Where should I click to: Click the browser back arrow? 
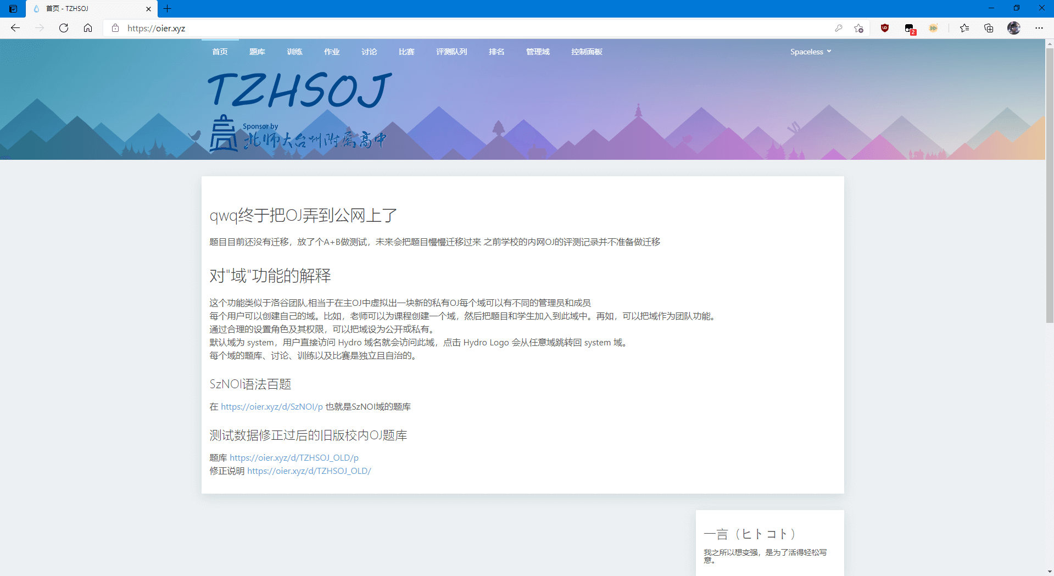click(15, 28)
